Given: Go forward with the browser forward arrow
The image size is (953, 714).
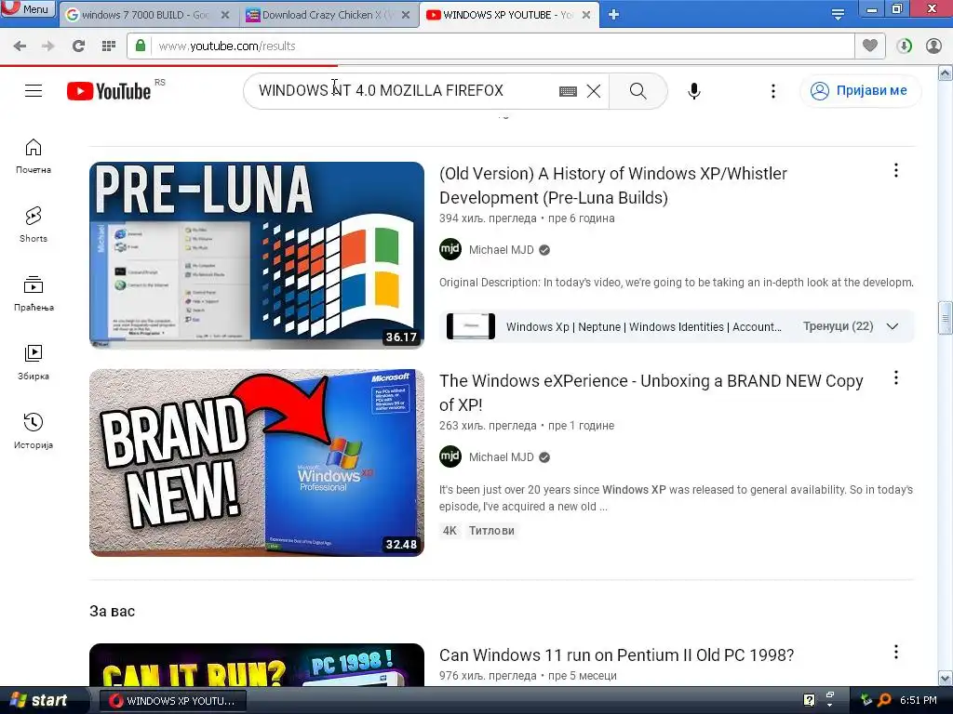Looking at the screenshot, I should 48,46.
